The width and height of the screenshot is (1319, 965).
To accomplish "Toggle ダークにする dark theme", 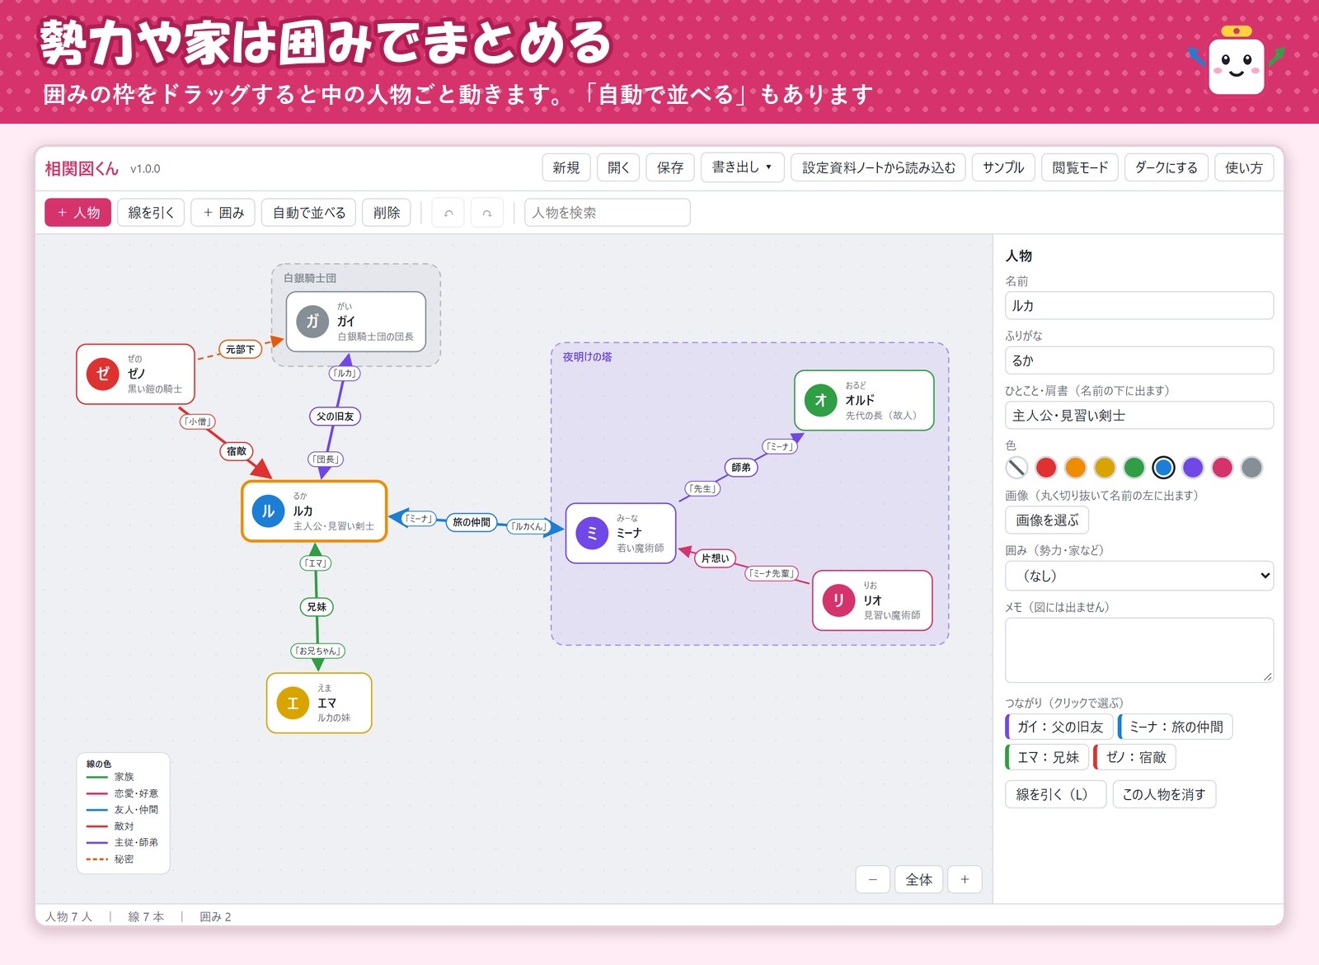I will [x=1166, y=167].
